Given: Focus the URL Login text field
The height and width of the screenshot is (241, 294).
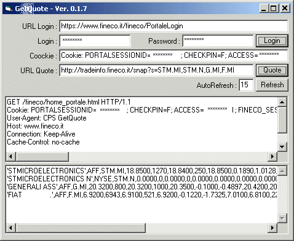Looking at the screenshot, I should click(x=173, y=26).
